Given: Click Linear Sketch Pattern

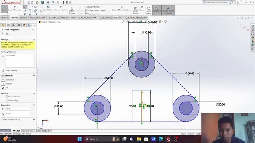Looking at the screenshot, I should 96,10.
